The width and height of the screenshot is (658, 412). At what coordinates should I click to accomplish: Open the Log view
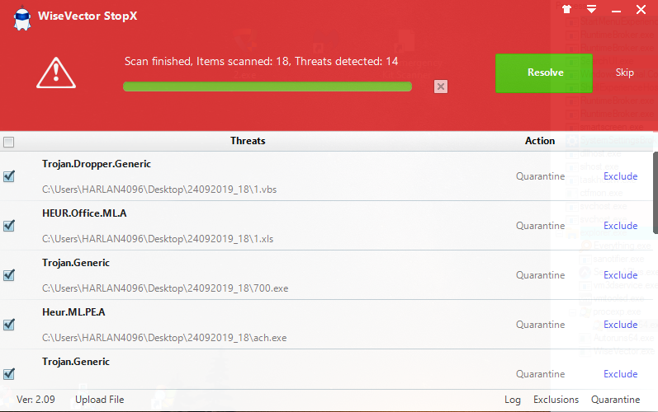(x=513, y=400)
